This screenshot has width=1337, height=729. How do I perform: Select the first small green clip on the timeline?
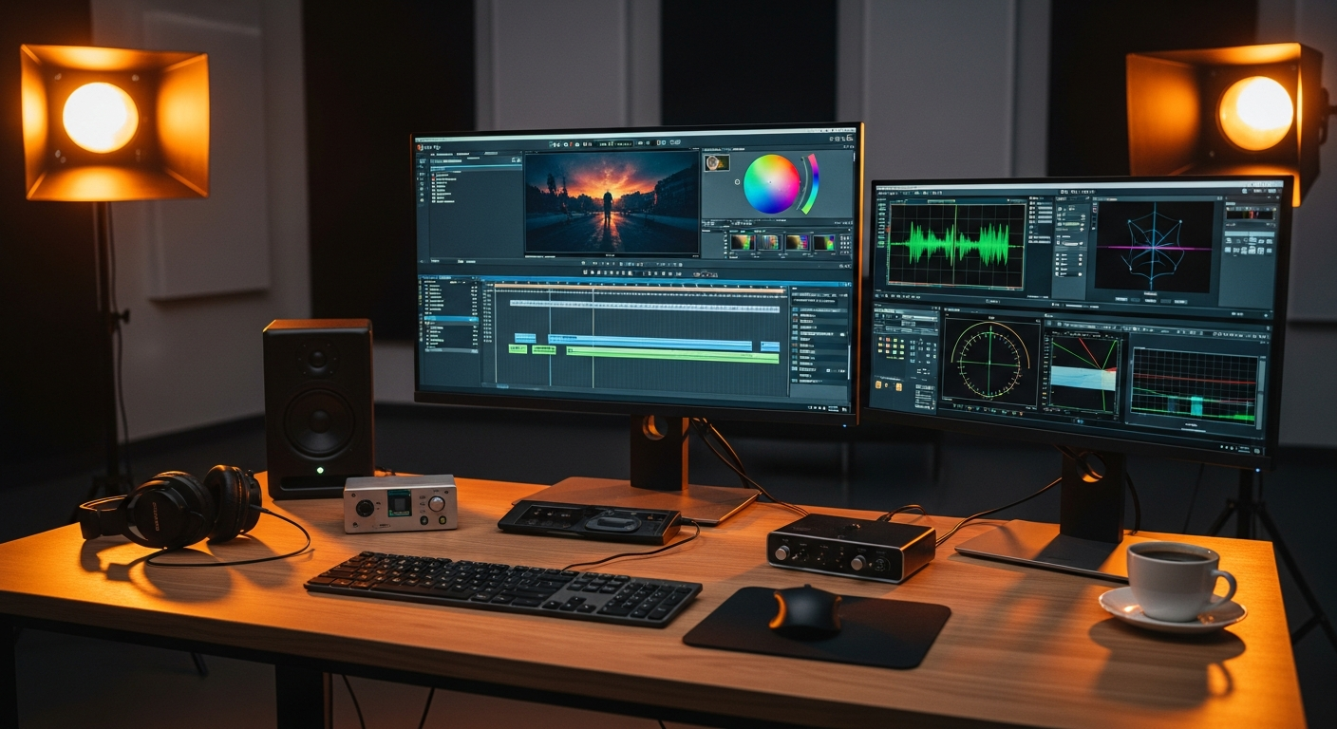click(518, 349)
